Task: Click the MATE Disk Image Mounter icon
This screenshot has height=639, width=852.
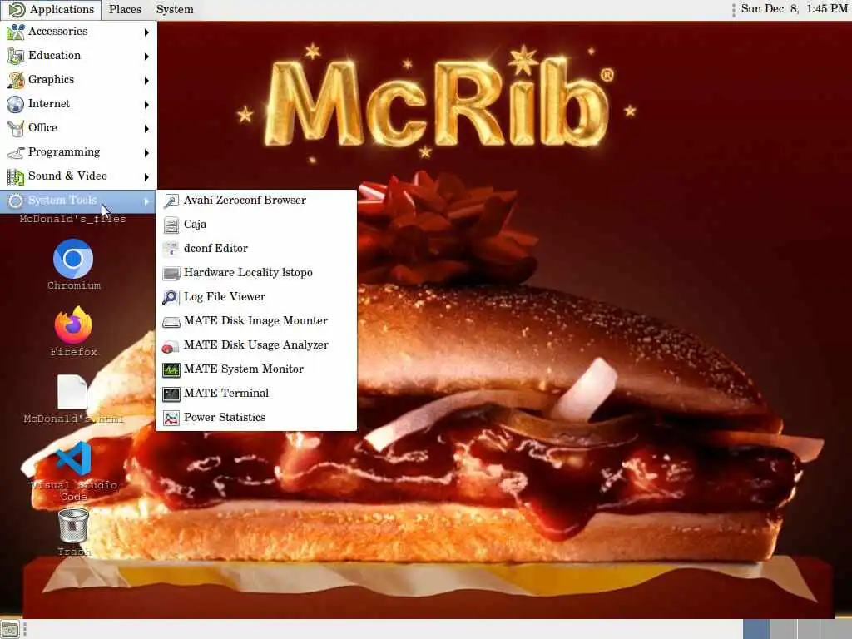Action: tap(171, 321)
